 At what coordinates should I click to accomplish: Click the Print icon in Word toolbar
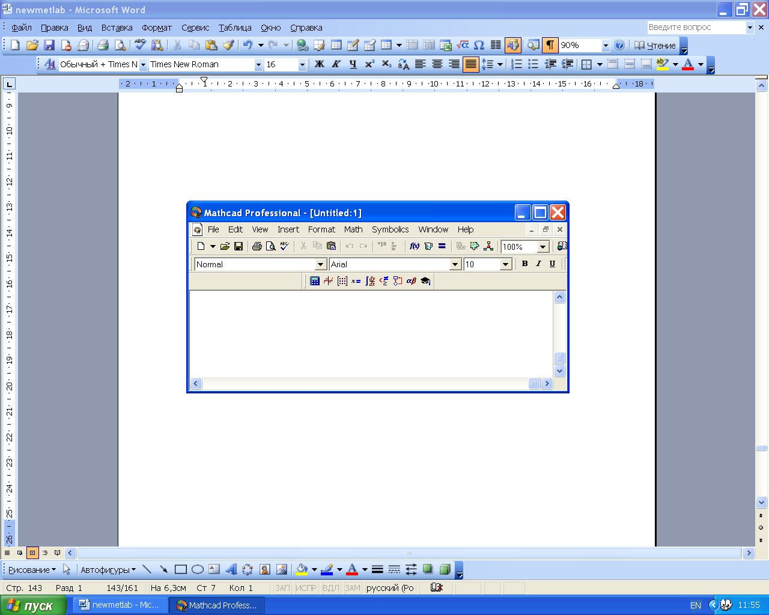(x=103, y=45)
